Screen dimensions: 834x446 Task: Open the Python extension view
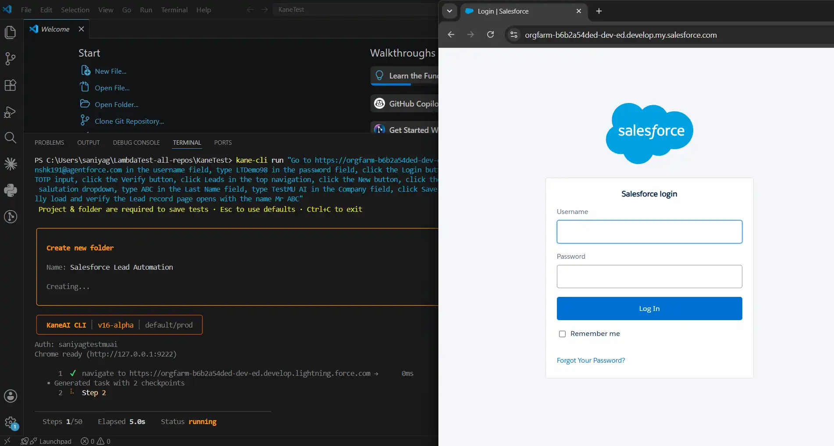[x=11, y=190]
